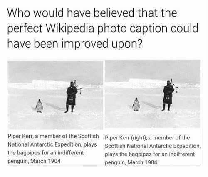Click "Scottish National Antarctic Expedition," in the right caption
Screen dimensions: 208x177
pyautogui.click(x=153, y=146)
